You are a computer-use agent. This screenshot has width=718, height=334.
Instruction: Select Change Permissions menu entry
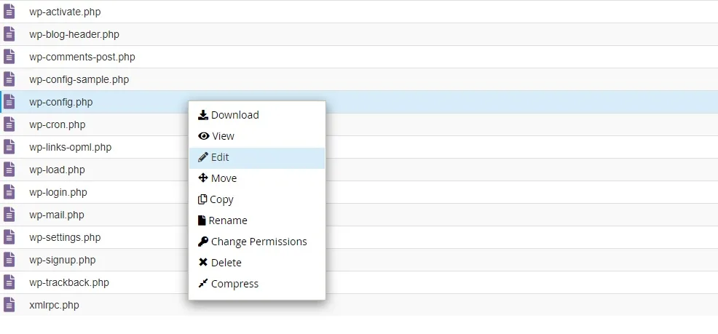[x=257, y=241]
